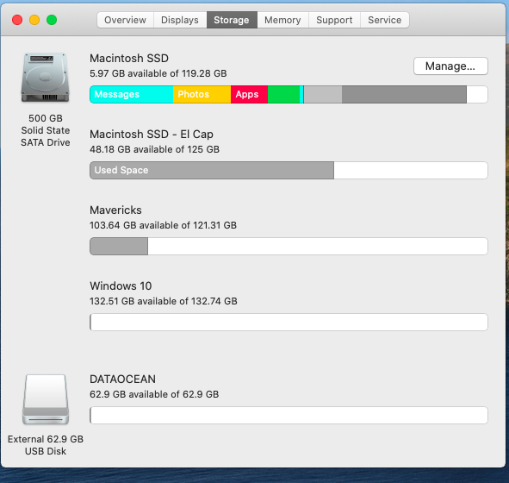The image size is (509, 483).
Task: Click '132.51 GB available of 132.74 GB'
Action: [x=164, y=301]
